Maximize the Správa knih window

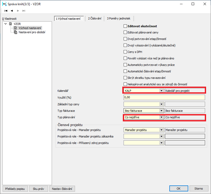coord(193,4)
